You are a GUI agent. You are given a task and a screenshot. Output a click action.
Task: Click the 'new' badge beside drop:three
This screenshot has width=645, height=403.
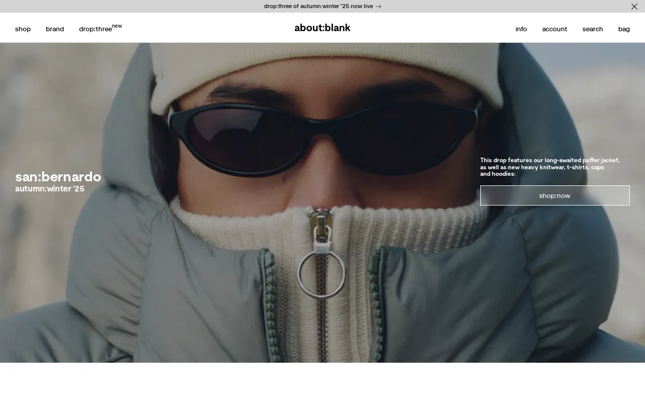click(117, 26)
